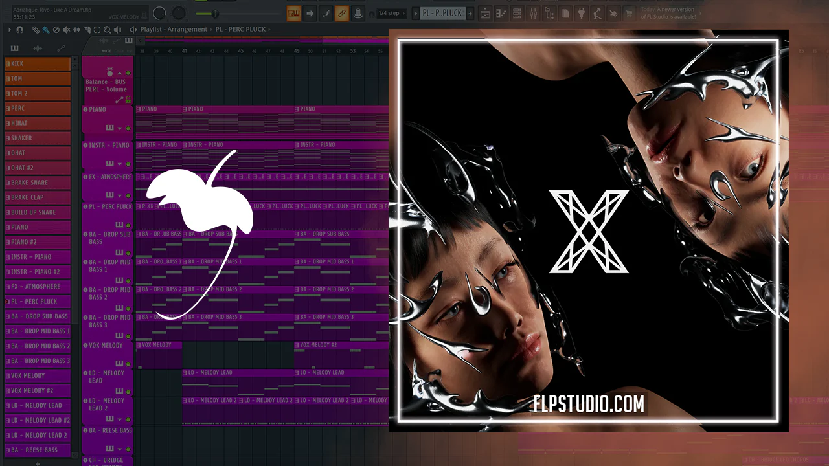Viewport: 829px width, 466px height.
Task: Click the Playlist - Arrangement breadcrumb
Action: coord(173,30)
